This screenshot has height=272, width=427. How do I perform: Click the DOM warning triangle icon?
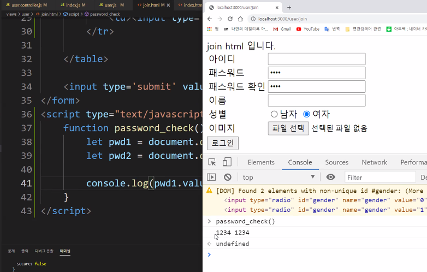point(209,190)
